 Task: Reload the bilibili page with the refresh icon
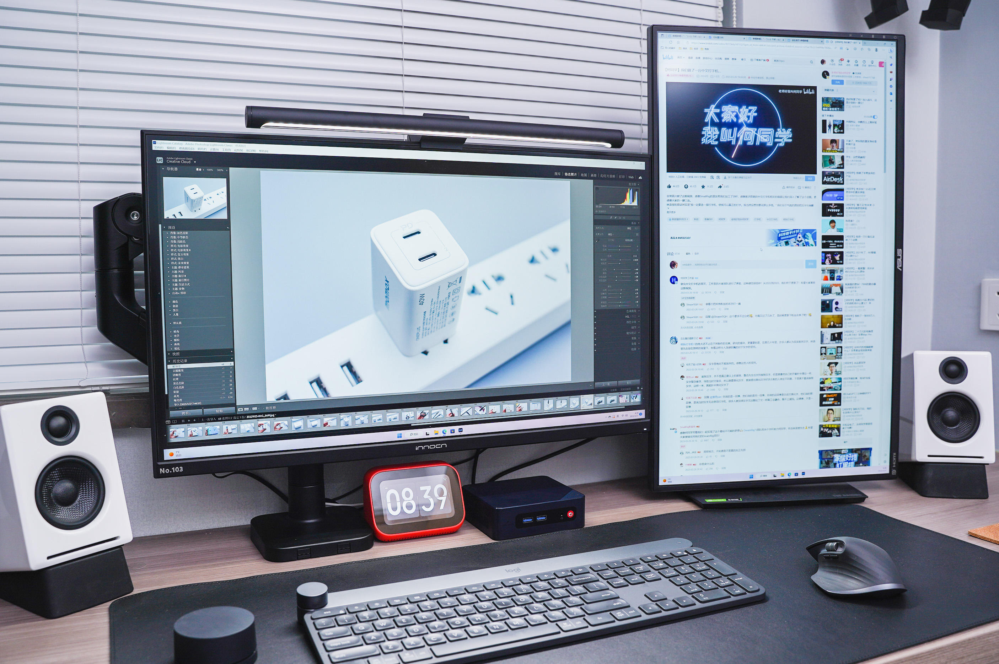(x=671, y=42)
